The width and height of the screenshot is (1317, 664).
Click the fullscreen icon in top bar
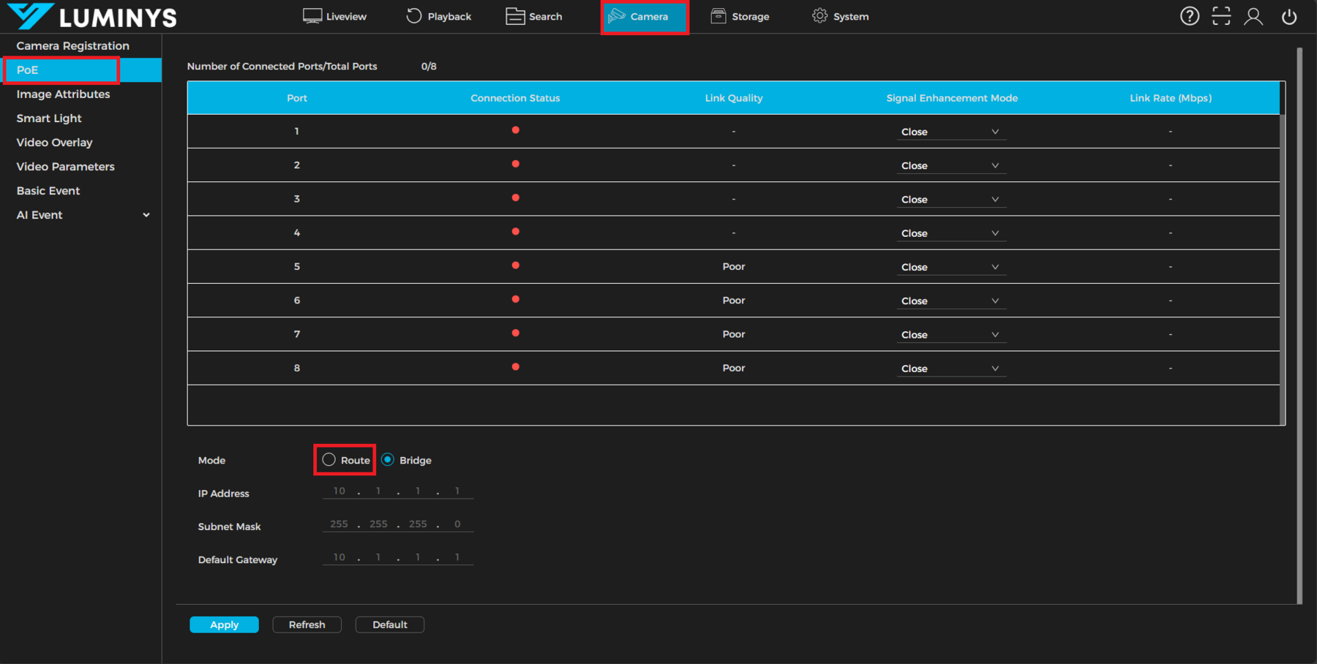point(1221,16)
